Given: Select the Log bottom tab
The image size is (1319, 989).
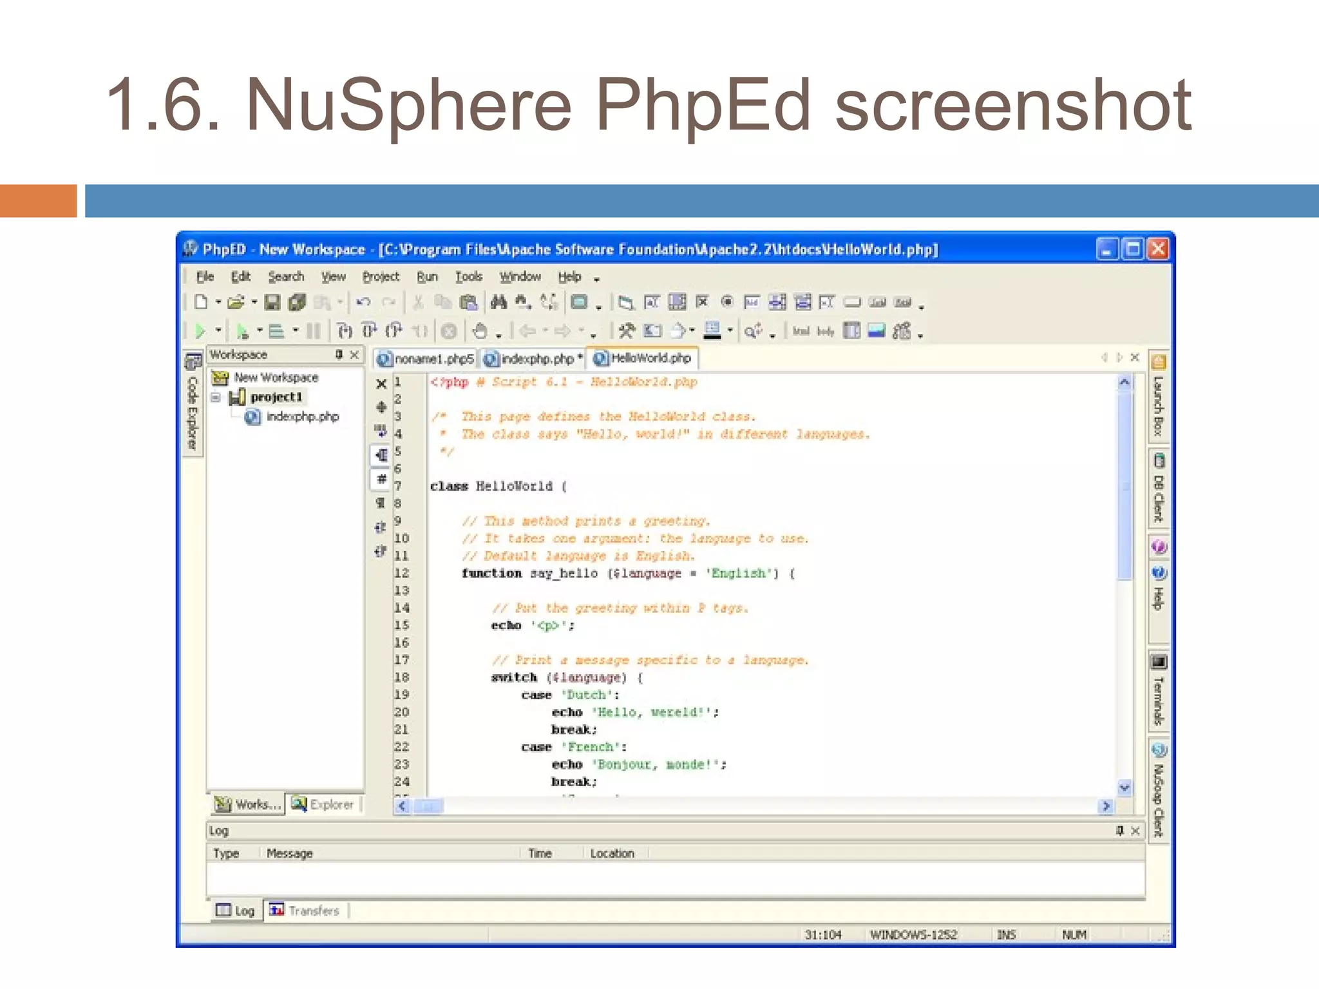Looking at the screenshot, I should pos(236,910).
